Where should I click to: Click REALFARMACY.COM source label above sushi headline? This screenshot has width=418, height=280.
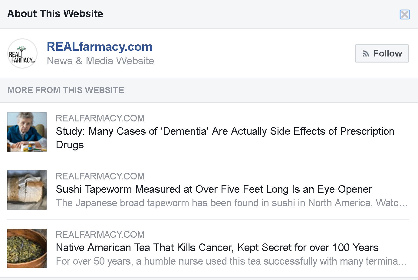click(100, 176)
